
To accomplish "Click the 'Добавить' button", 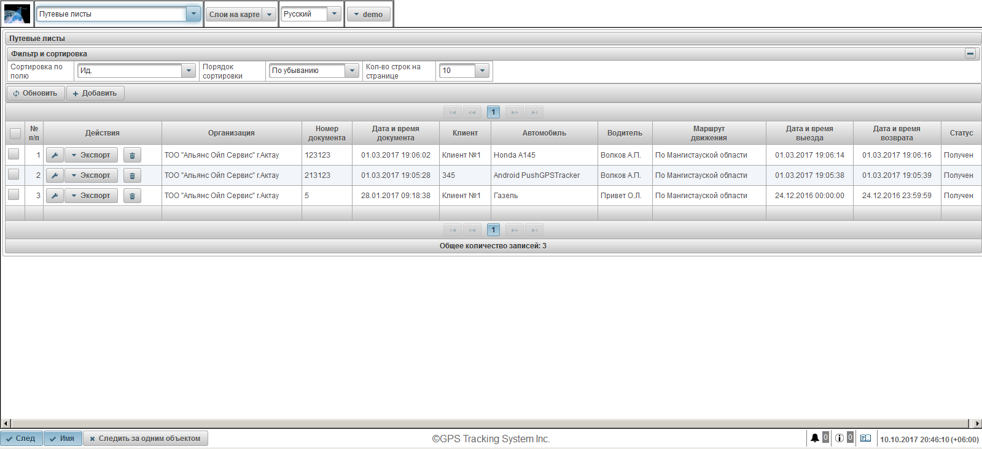I will point(95,93).
